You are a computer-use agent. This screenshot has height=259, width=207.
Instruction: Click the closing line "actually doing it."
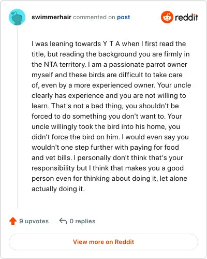tap(58, 189)
